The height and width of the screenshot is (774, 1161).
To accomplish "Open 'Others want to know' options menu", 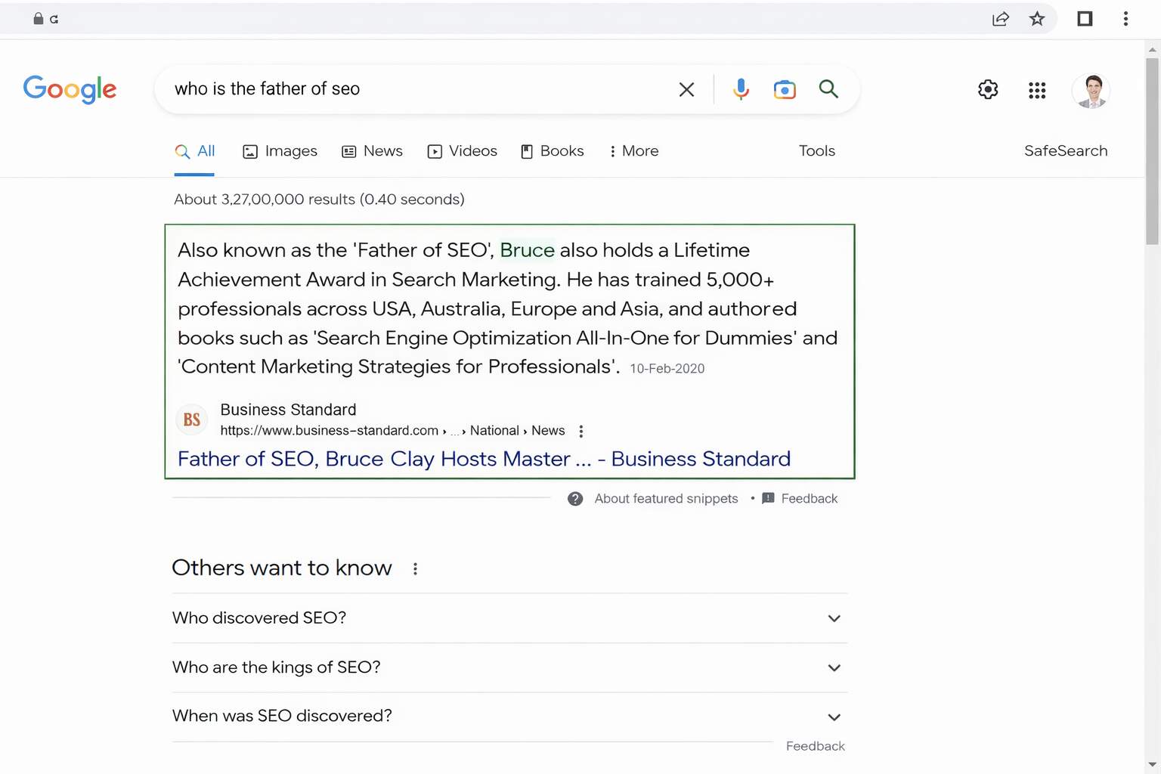I will click(x=415, y=568).
